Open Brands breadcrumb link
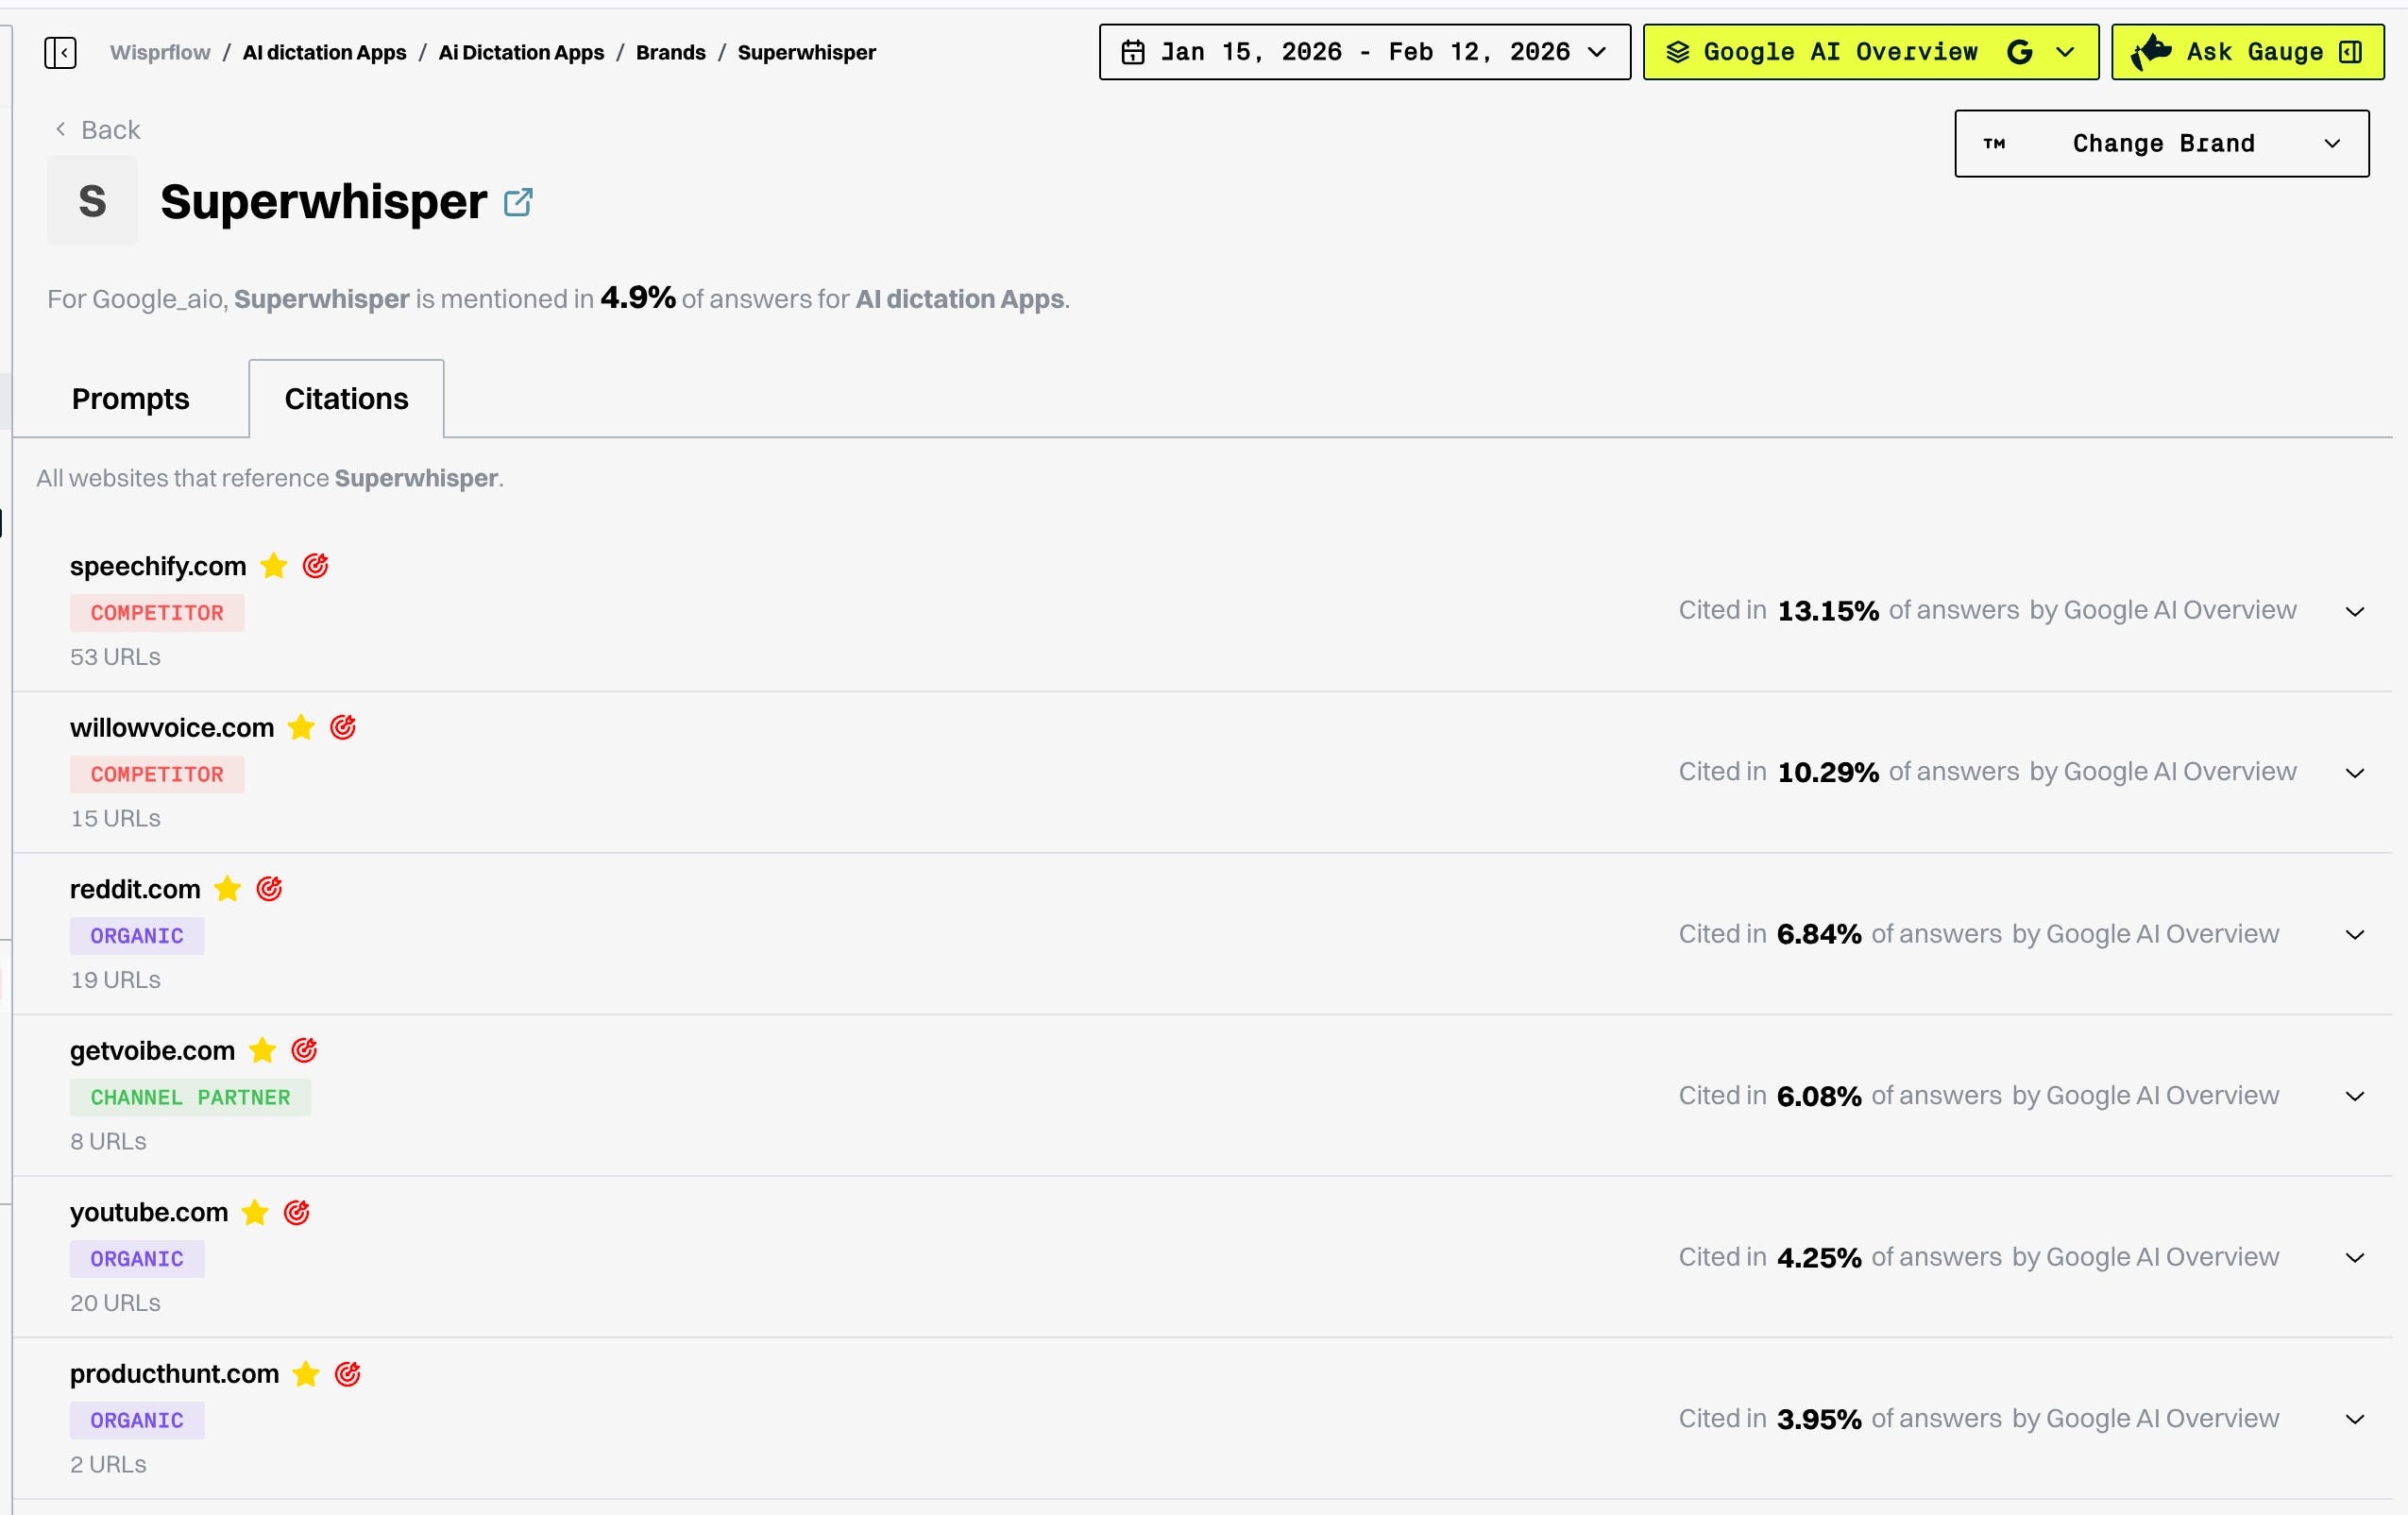This screenshot has height=1515, width=2408. [x=670, y=52]
